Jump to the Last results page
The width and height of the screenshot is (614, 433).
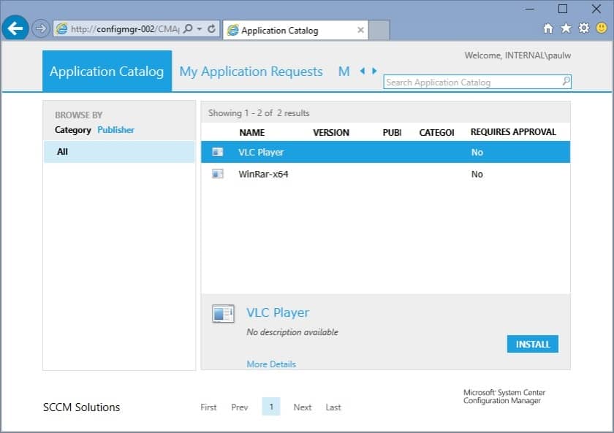(333, 407)
